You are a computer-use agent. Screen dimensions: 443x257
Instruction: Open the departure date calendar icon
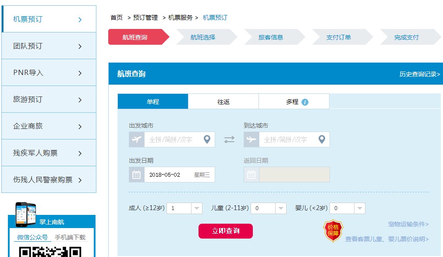pos(137,175)
